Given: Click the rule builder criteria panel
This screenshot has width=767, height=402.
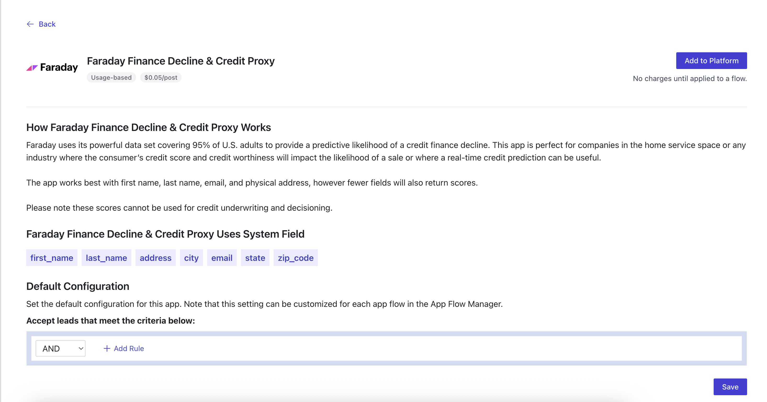Looking at the screenshot, I should [387, 348].
